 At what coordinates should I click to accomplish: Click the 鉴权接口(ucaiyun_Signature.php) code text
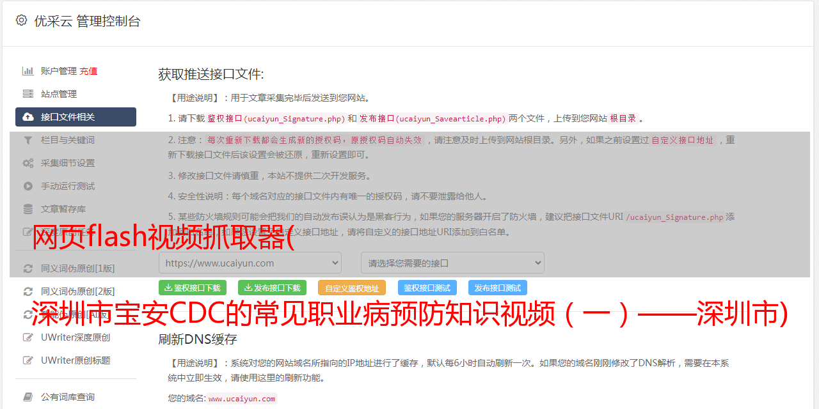(276, 118)
